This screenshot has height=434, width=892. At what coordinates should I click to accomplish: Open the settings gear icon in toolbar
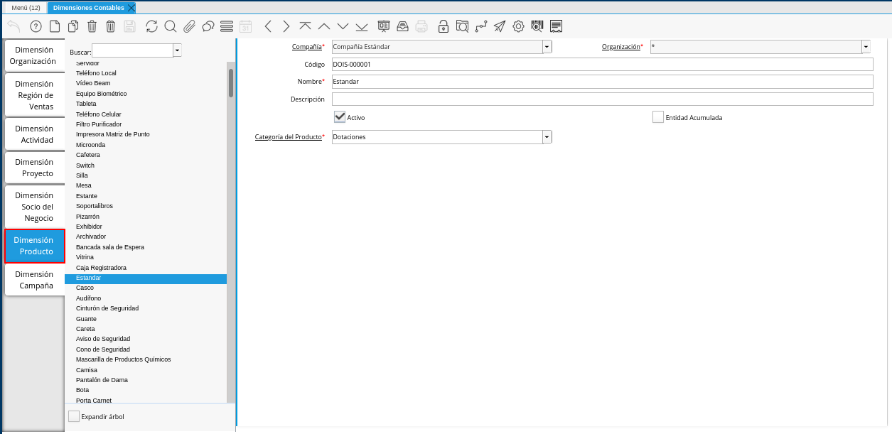click(x=518, y=26)
